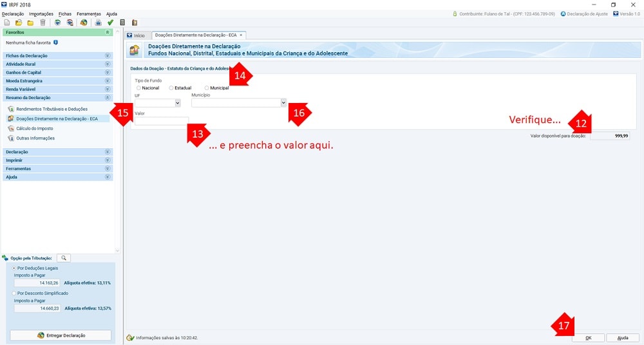
Task: Switch to the Início tab
Action: pos(136,35)
